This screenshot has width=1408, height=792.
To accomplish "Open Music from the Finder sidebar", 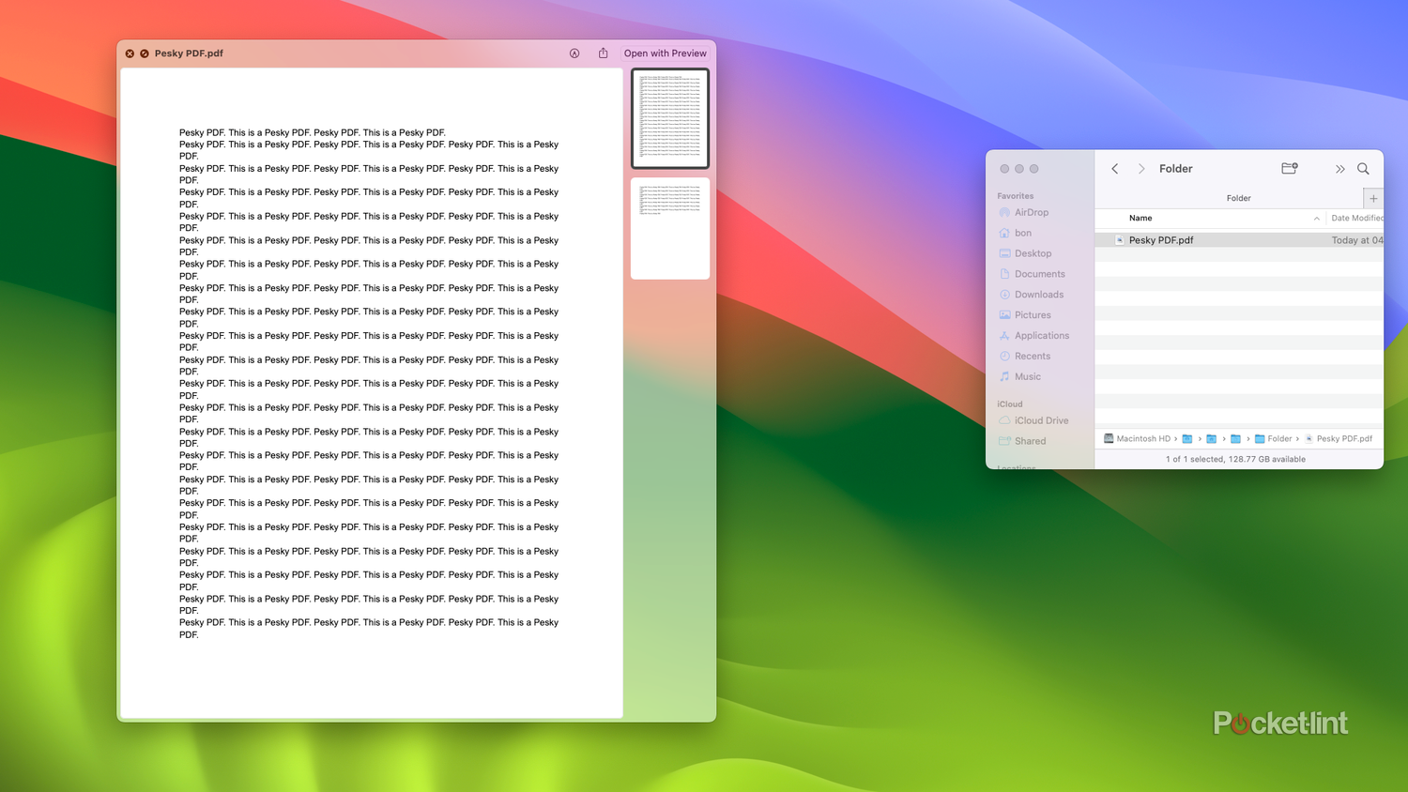I will pos(1020,377).
